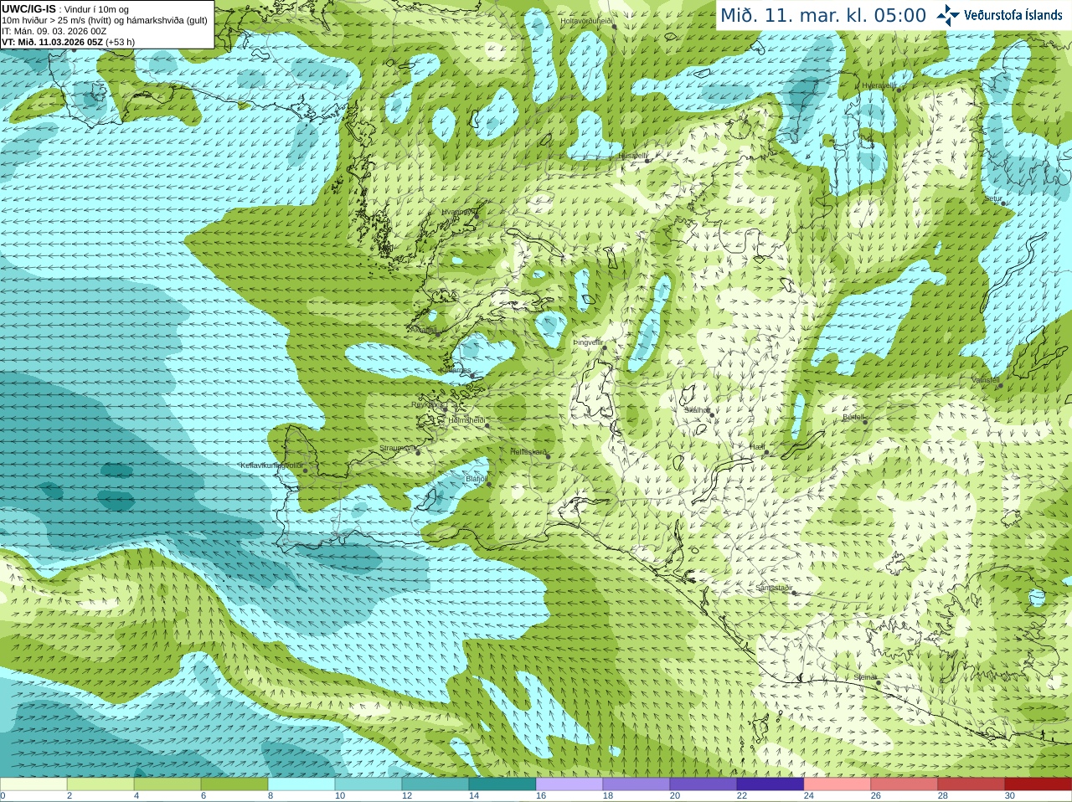The width and height of the screenshot is (1072, 802).
Task: Click the legend value '30'
Action: pos(1010,796)
